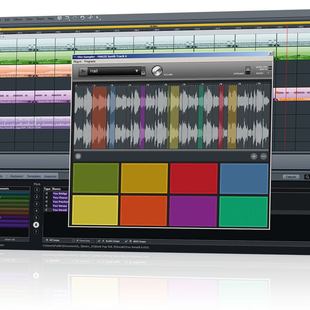Click the Select all button
310x310 pixels.
[10, 239]
